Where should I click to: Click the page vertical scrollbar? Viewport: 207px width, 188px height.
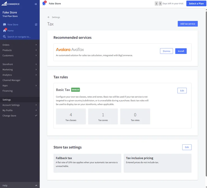click(206, 94)
